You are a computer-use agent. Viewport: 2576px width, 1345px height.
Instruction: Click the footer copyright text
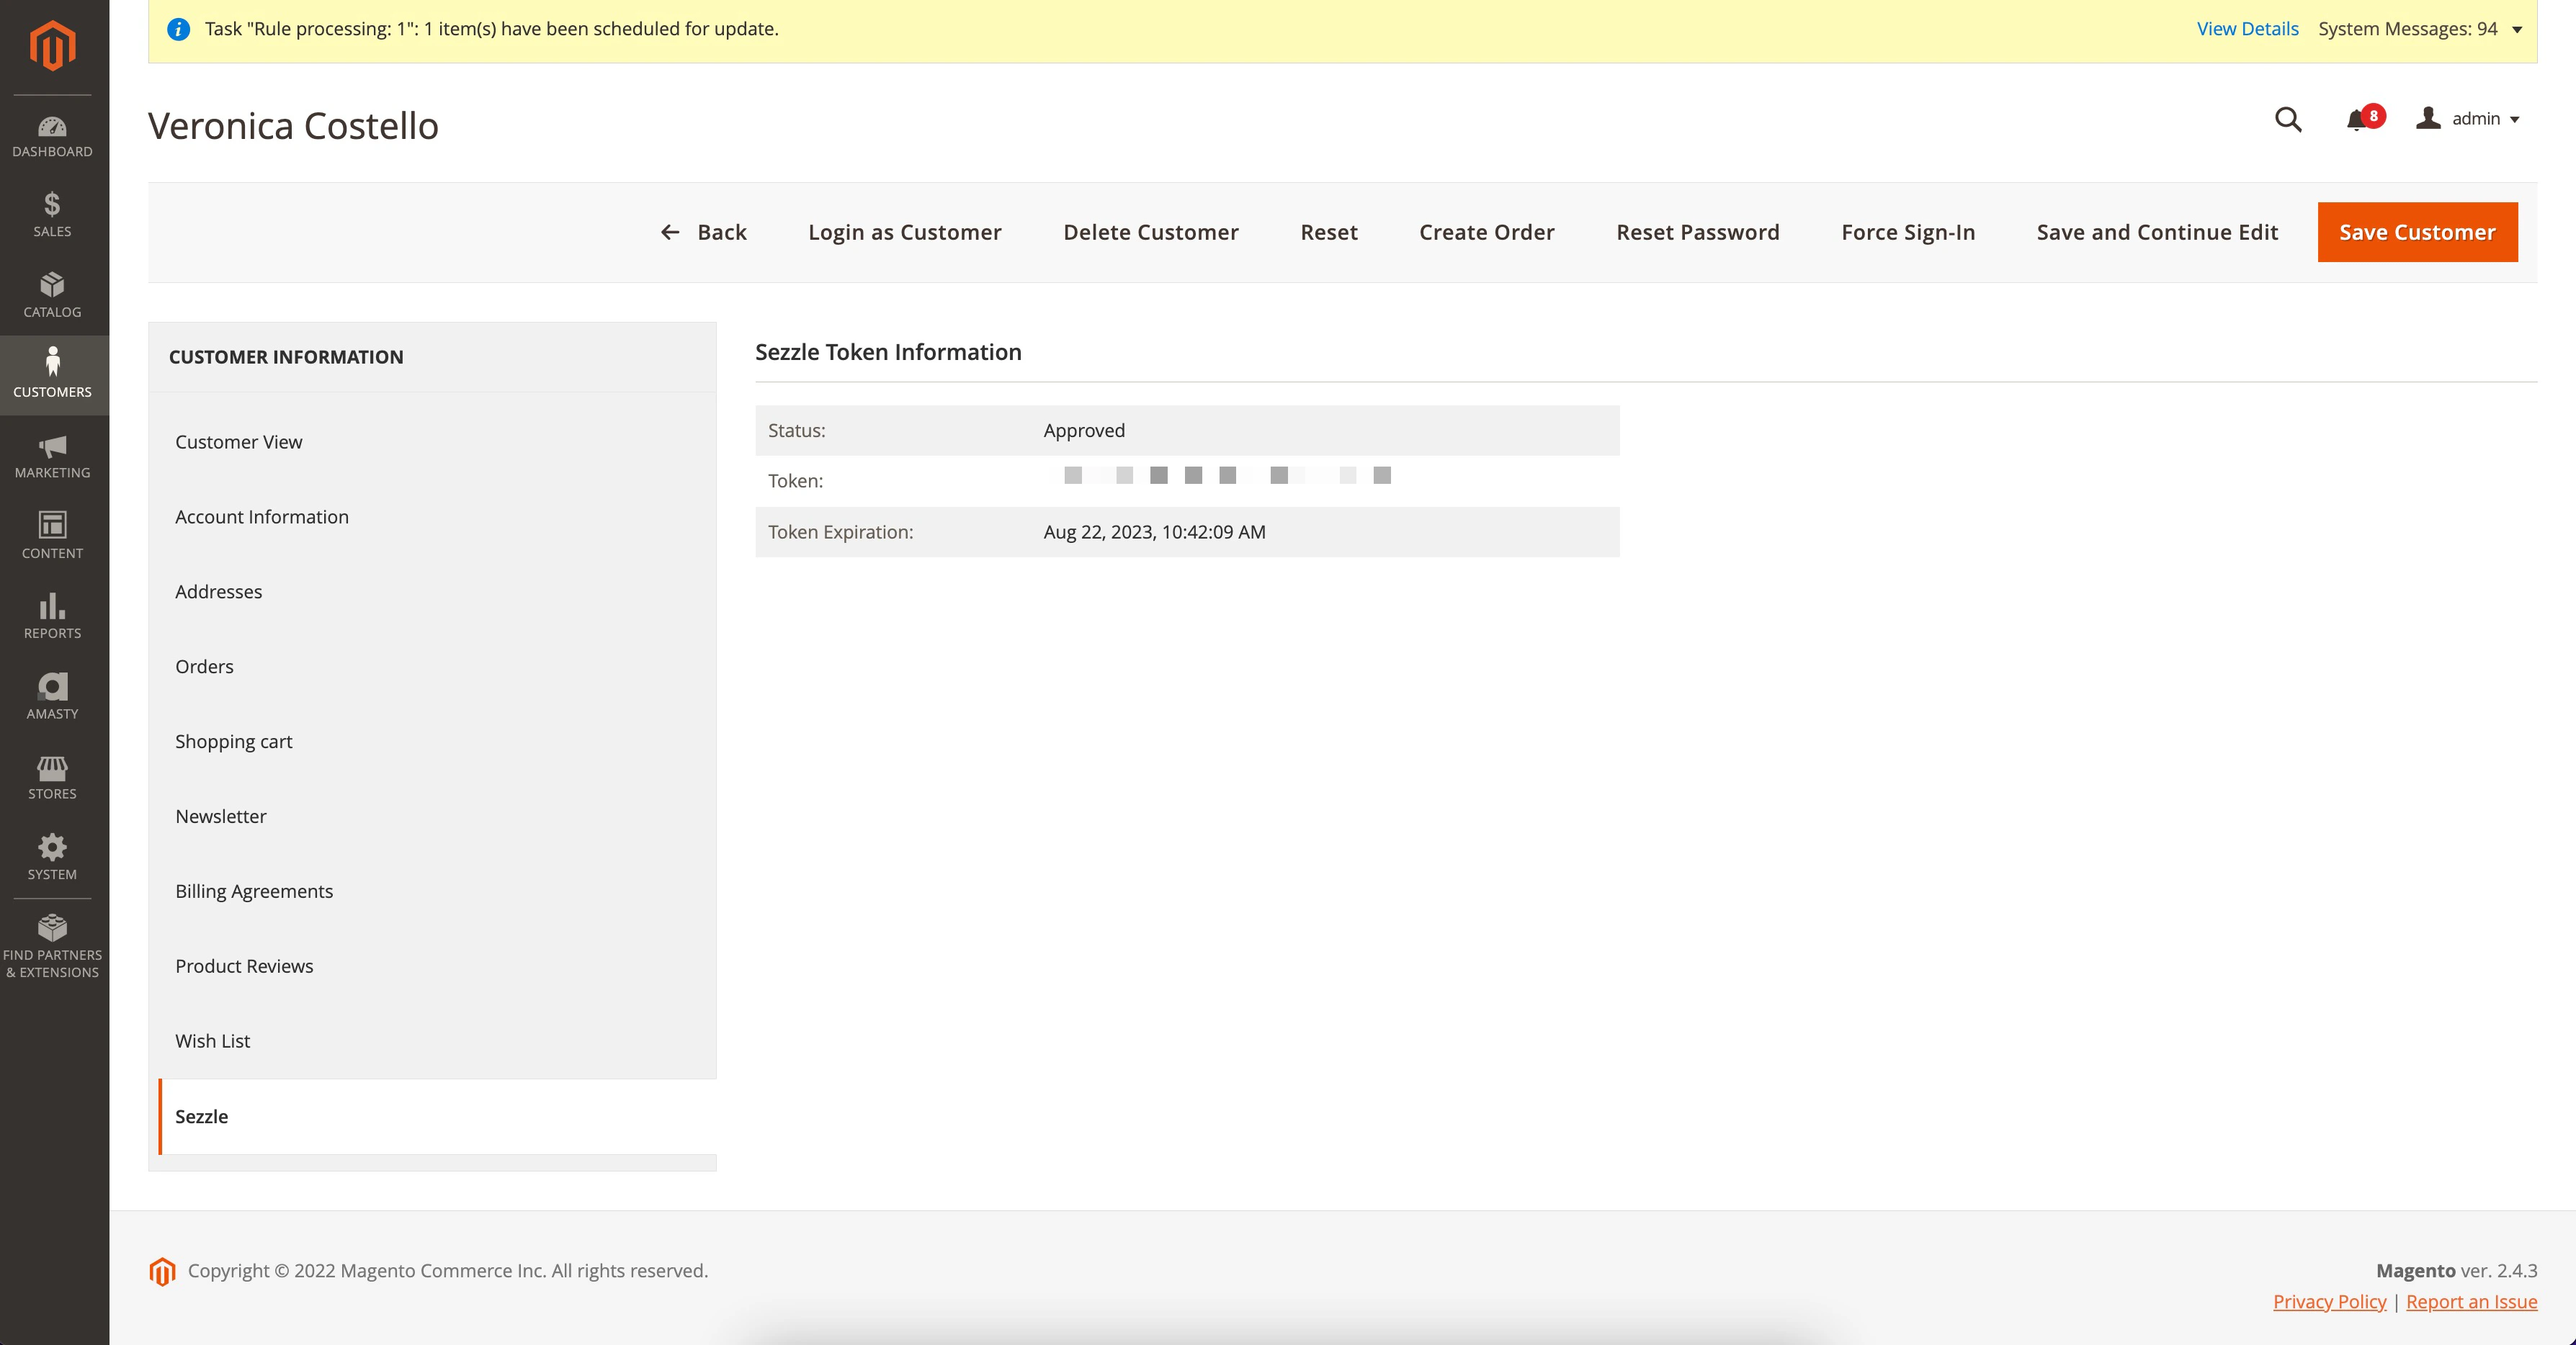click(x=448, y=1270)
